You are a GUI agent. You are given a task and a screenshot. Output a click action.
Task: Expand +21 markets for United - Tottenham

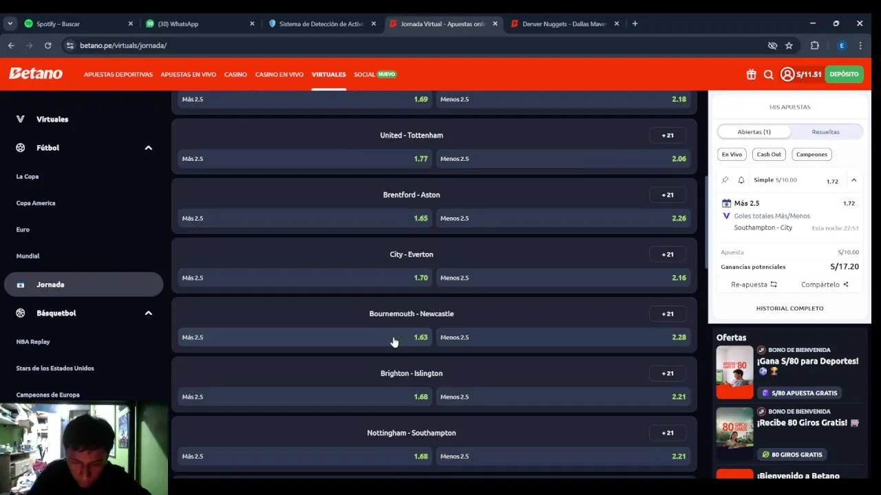668,135
